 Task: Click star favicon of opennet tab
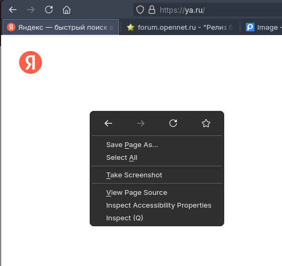(x=131, y=27)
